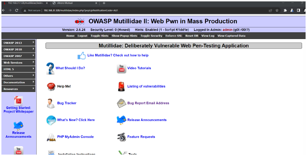Click Show Popup Hints in top menu
Screen dimensions: 307x156
click(x=124, y=36)
